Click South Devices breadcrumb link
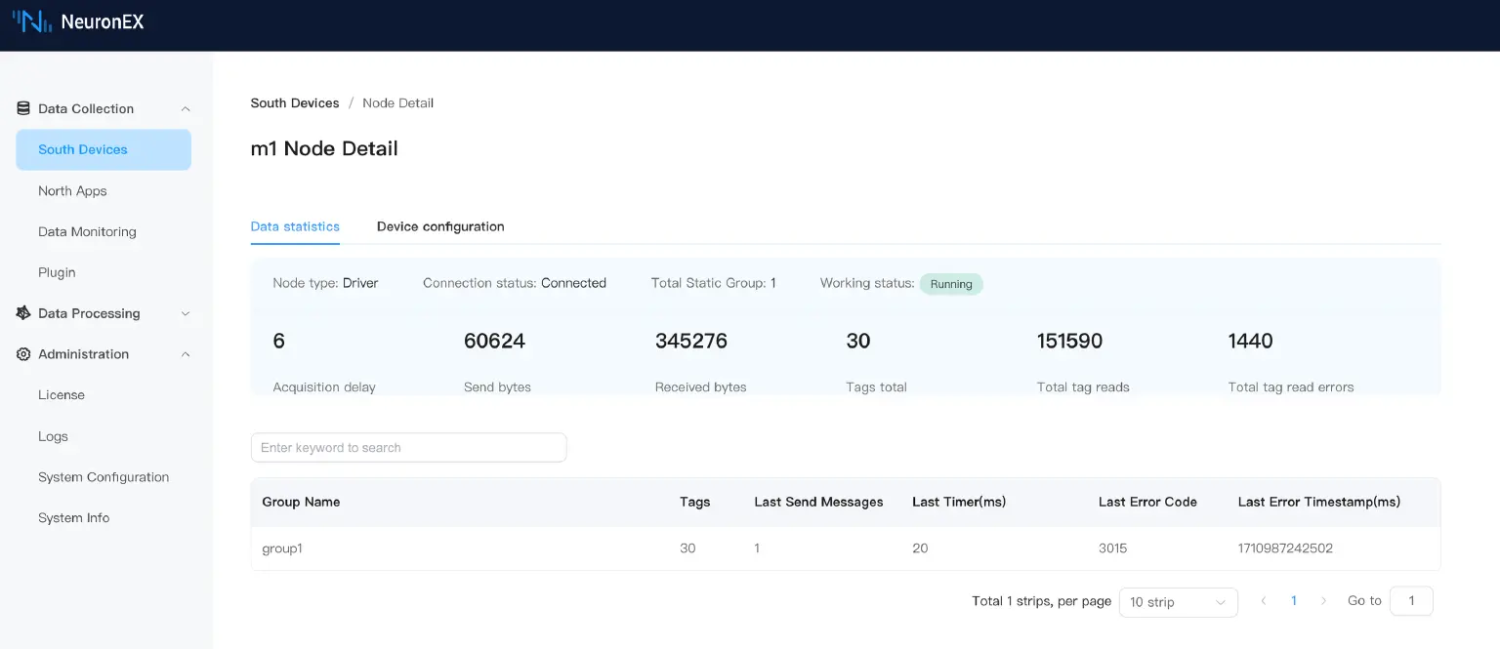This screenshot has height=649, width=1500. [295, 103]
